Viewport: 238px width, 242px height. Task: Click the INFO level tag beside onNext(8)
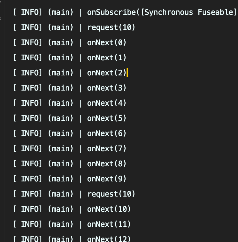tap(31, 164)
